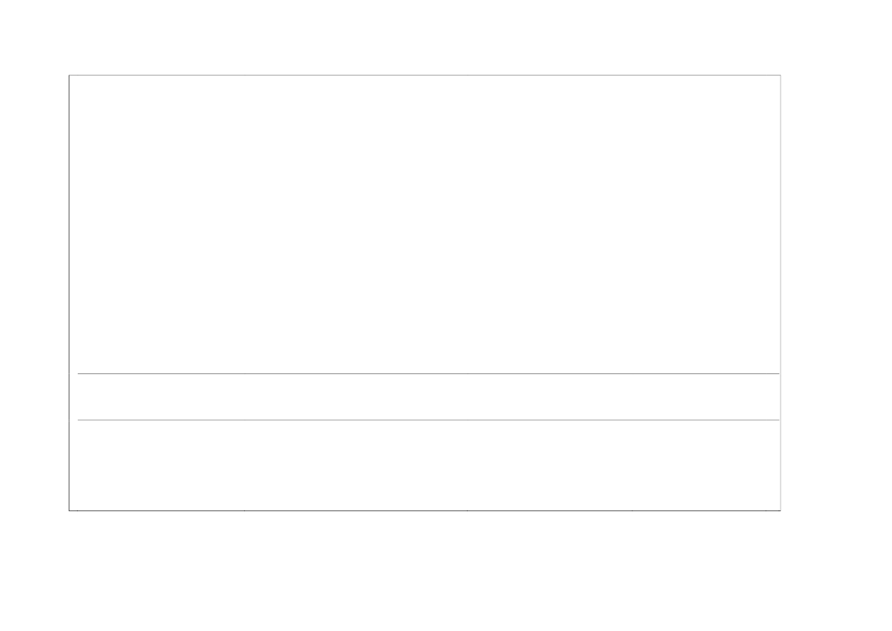Screen dimensions: 892x631
Task: Click the right border of the bordered box
Action: coord(780,292)
